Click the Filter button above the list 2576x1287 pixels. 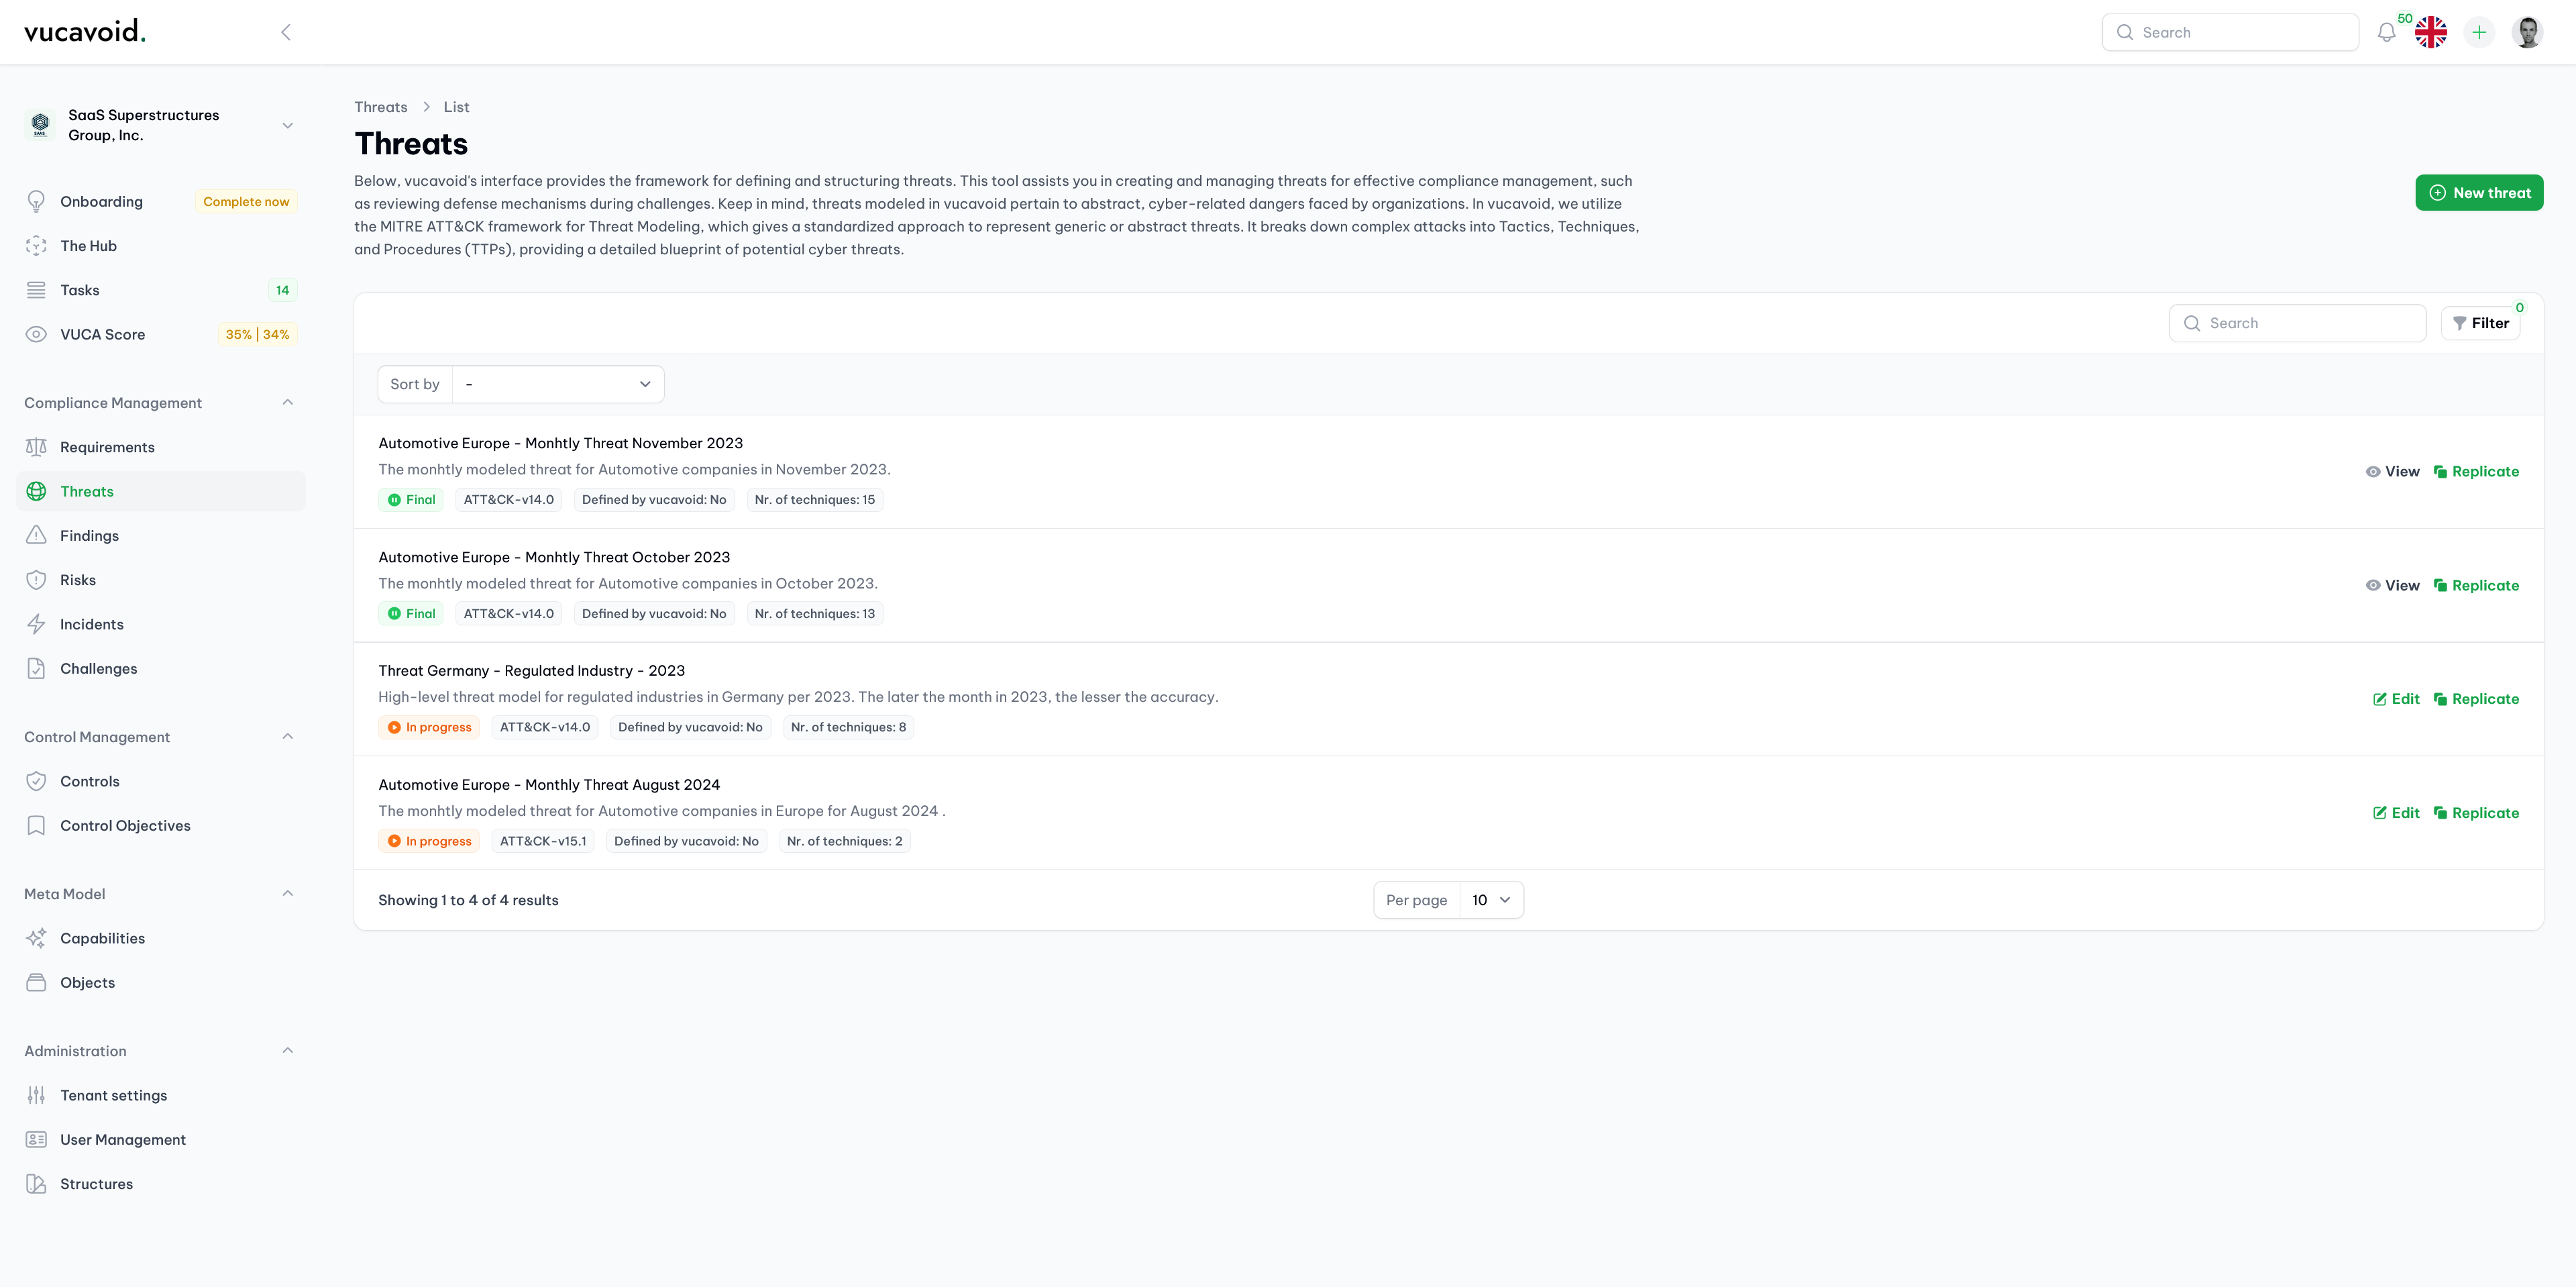pos(2482,322)
